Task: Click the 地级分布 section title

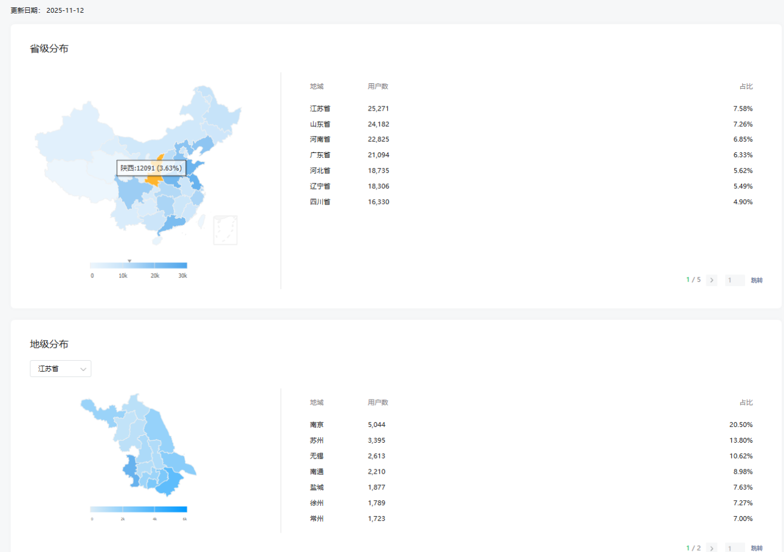Action: click(49, 344)
